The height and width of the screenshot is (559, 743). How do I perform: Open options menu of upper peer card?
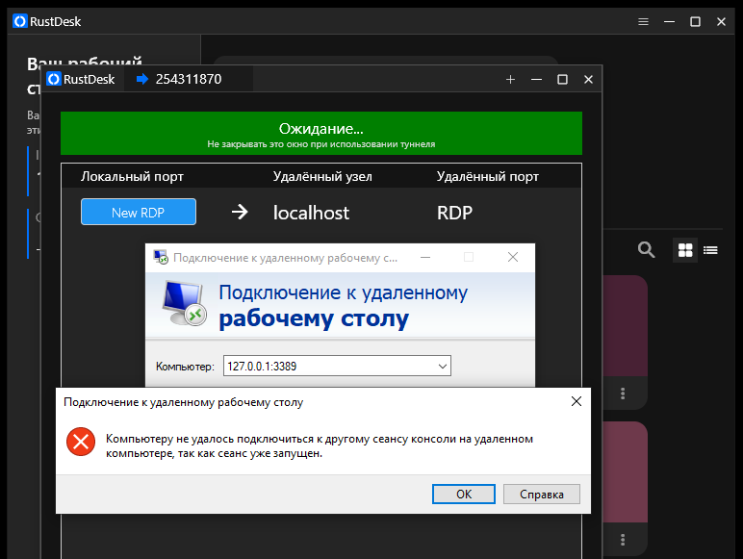pos(623,394)
